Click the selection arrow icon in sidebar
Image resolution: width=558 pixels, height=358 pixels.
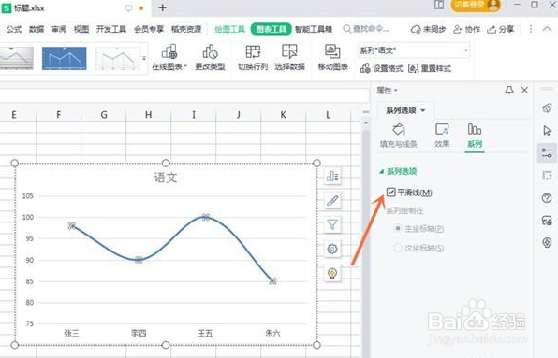pos(547,130)
